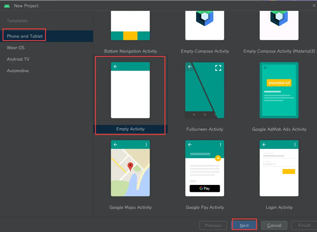Select the Empty Activity template thumbnail
This screenshot has height=232, width=317.
point(130,90)
